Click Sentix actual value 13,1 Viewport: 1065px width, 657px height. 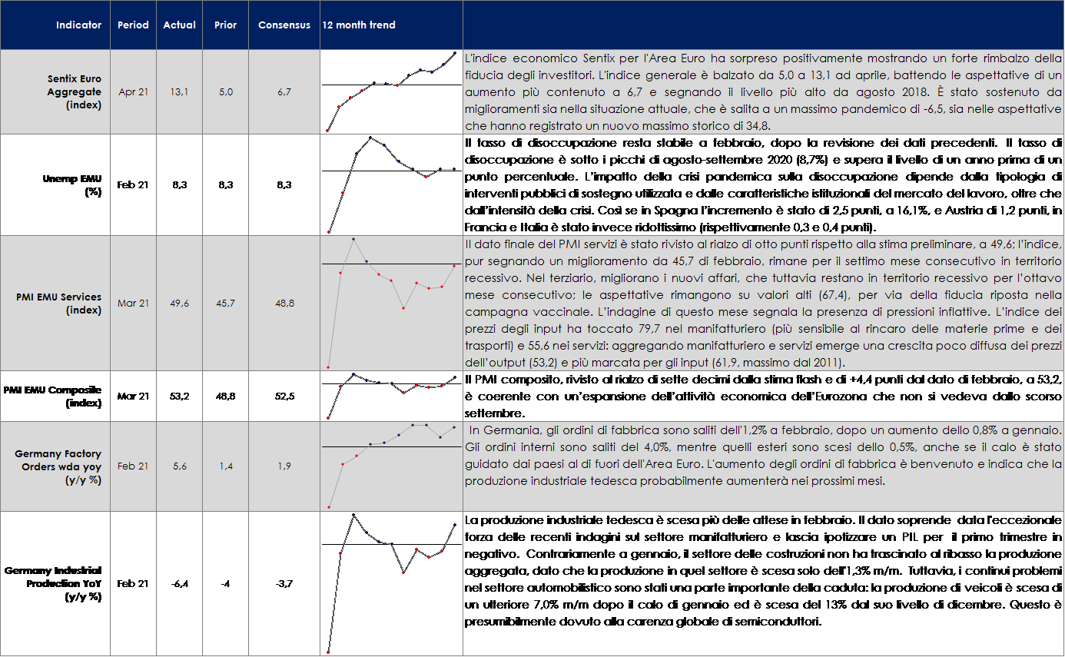pyautogui.click(x=179, y=92)
